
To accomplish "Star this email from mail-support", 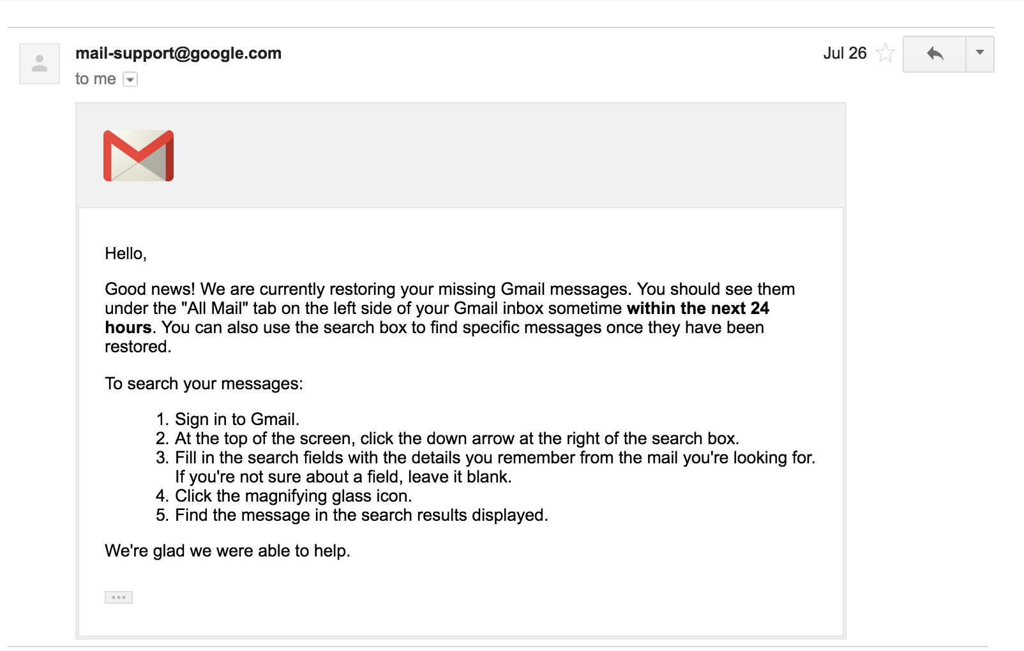I will (x=885, y=53).
